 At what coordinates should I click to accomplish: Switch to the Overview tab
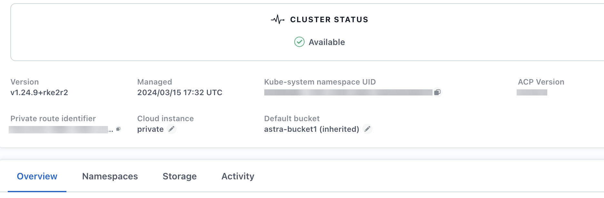pyautogui.click(x=37, y=176)
